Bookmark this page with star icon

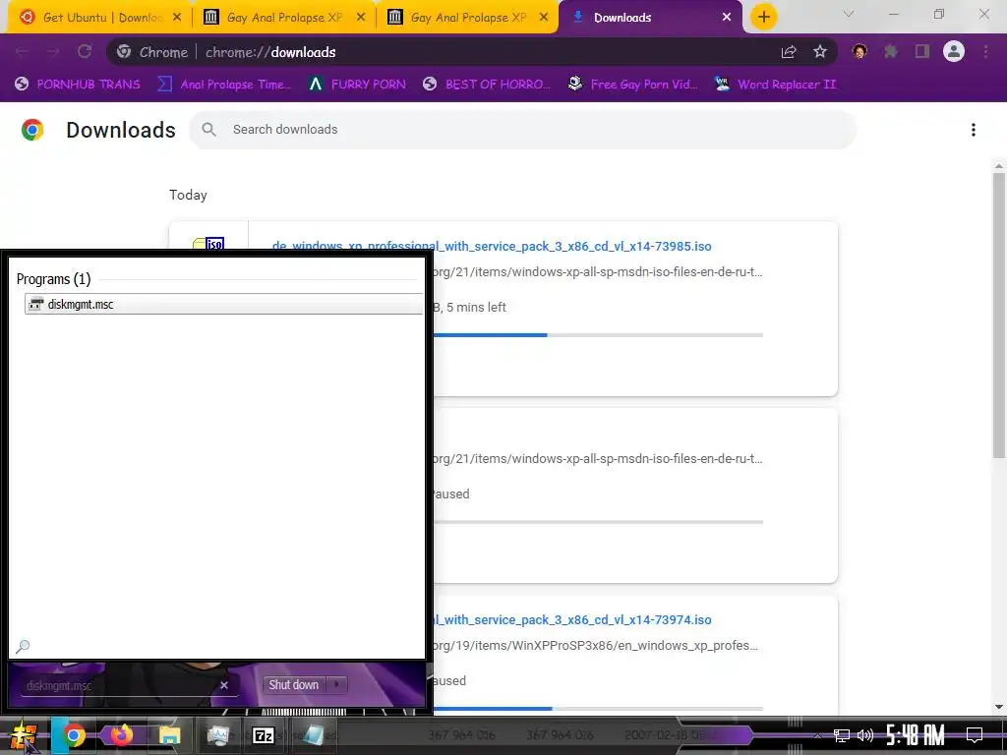[x=820, y=52]
